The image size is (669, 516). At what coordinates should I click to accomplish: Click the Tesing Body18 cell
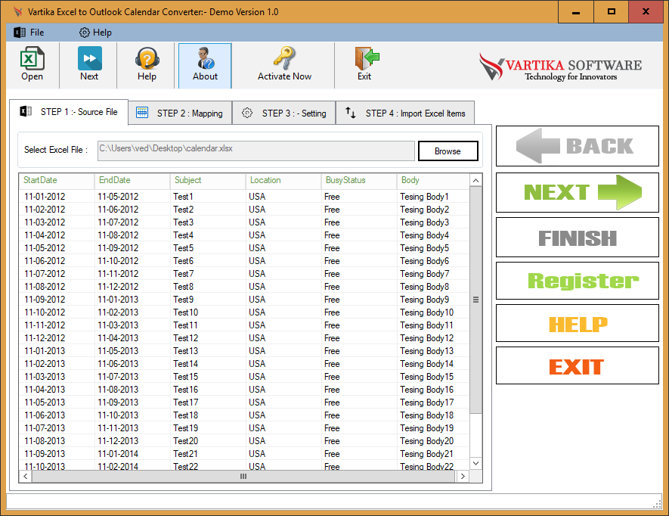pos(433,415)
